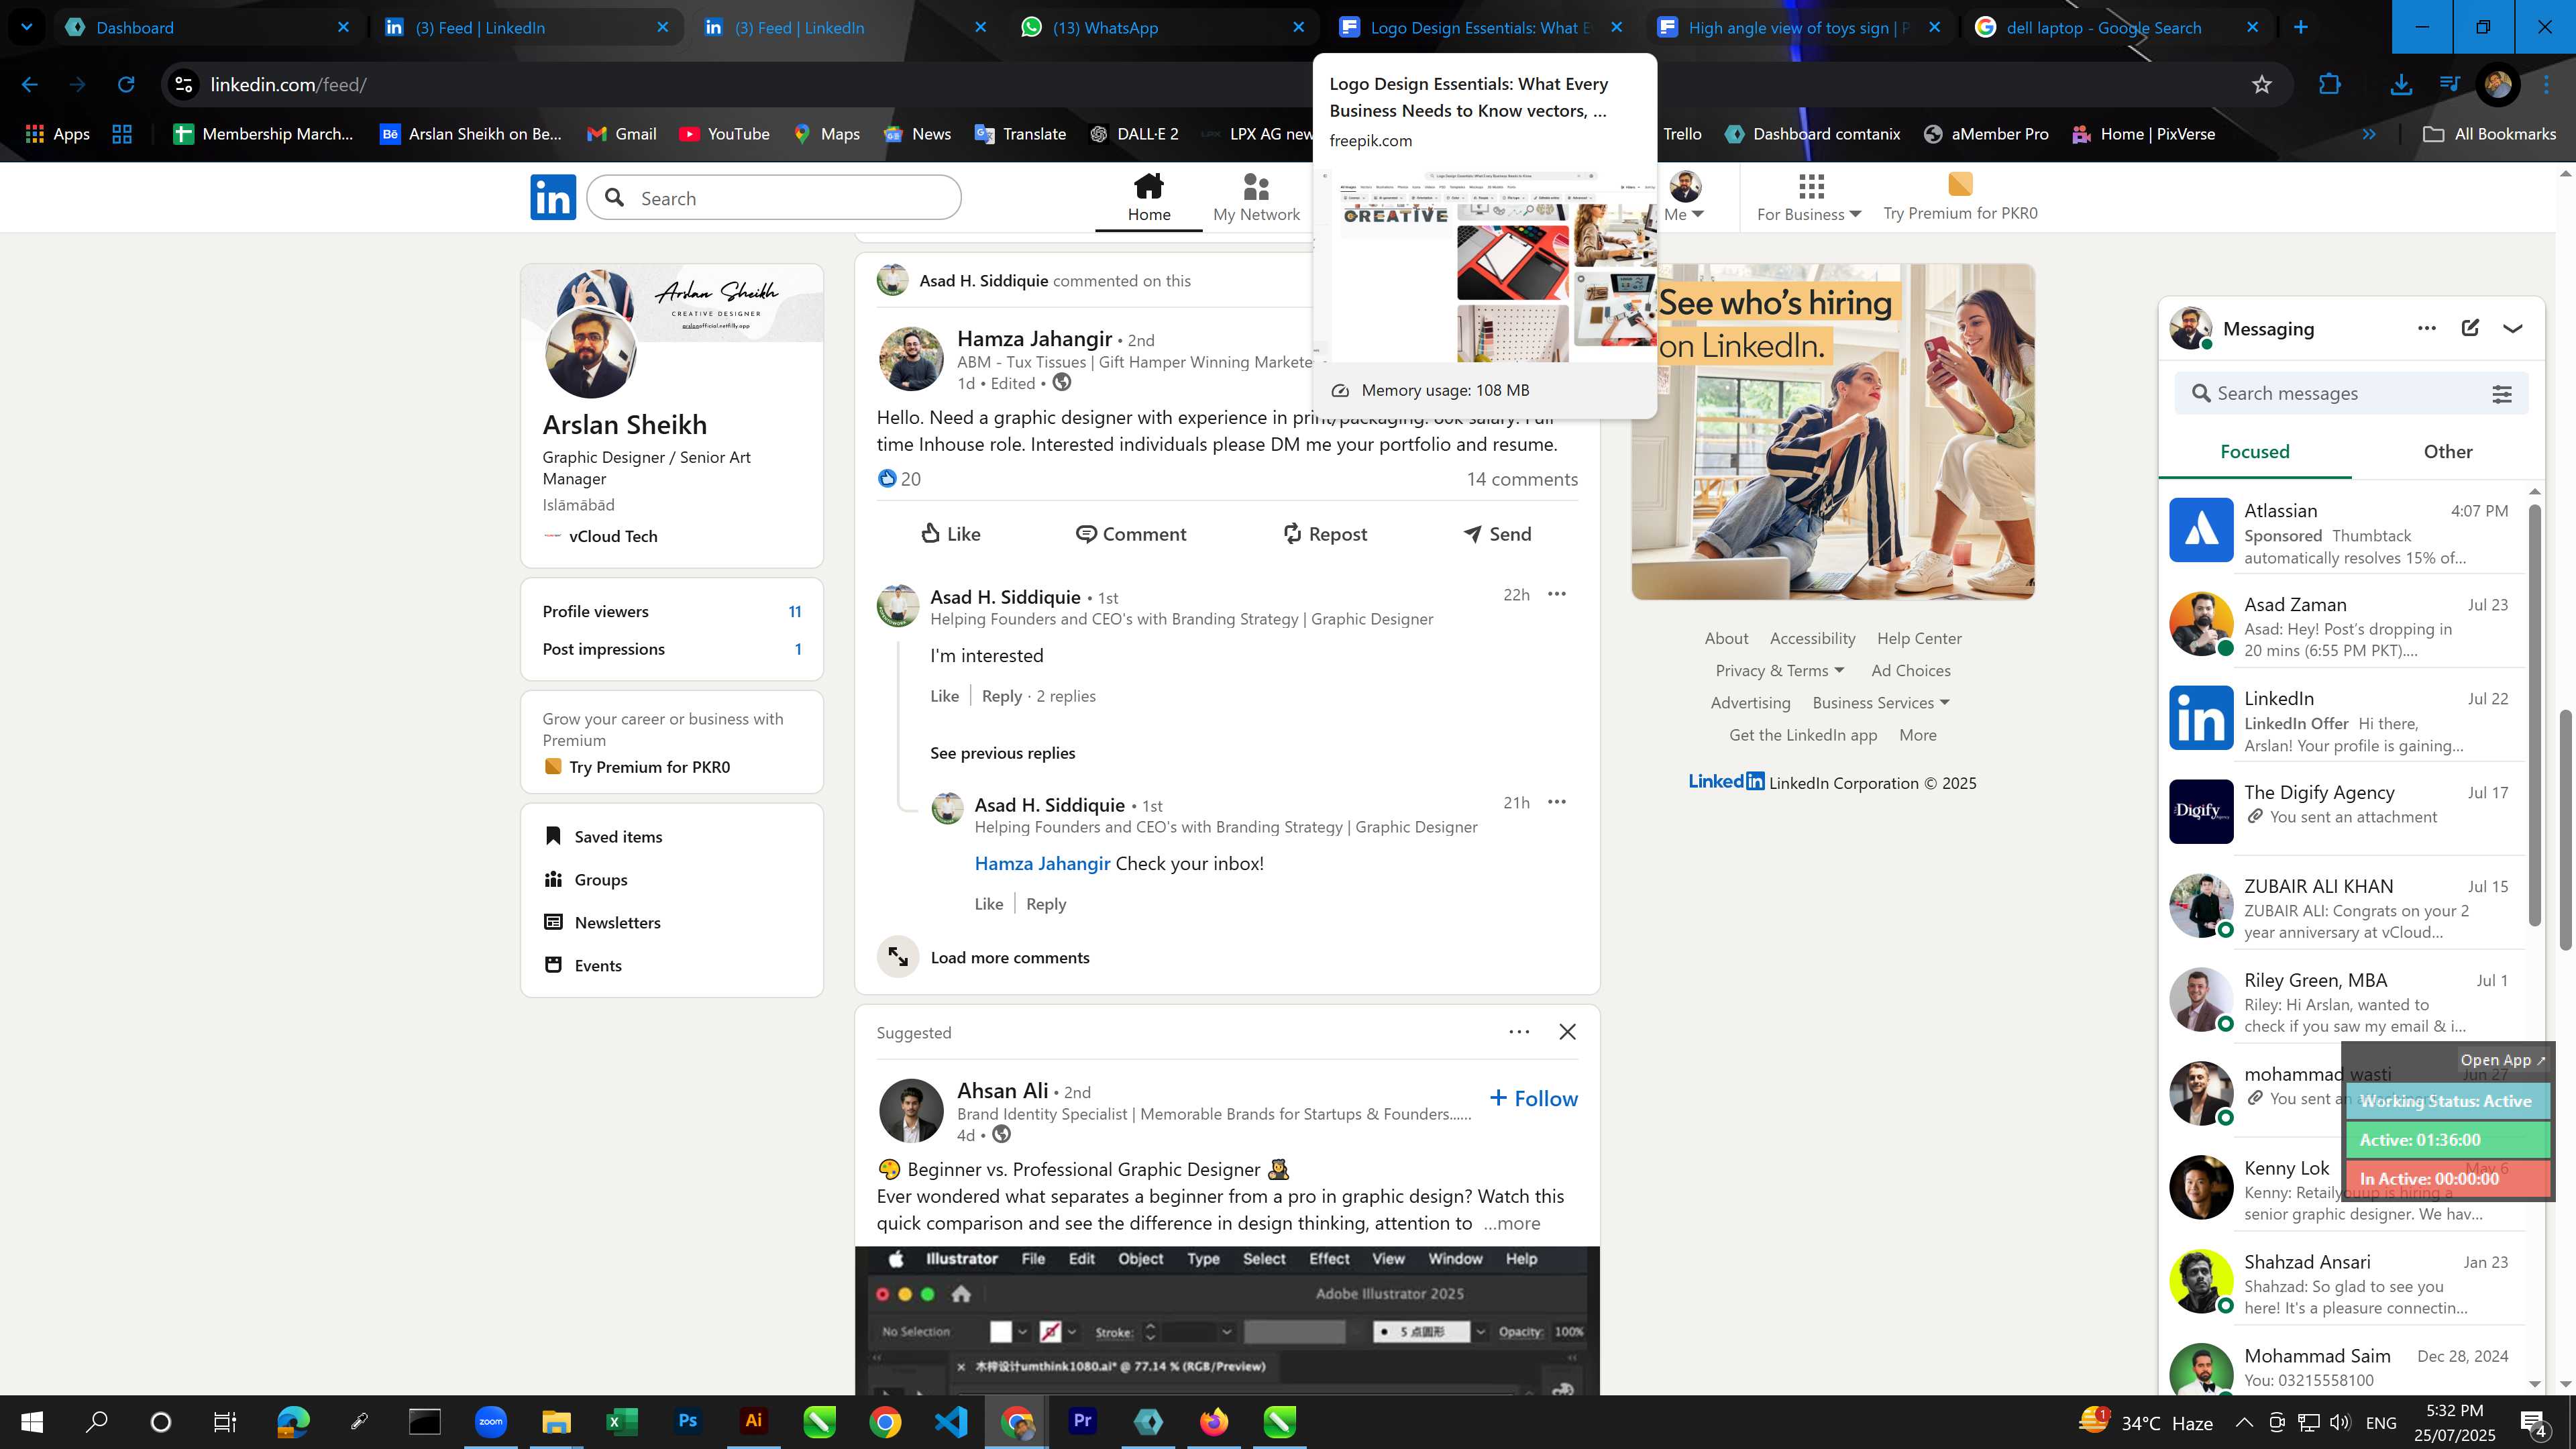This screenshot has width=2576, height=1449.
Task: Click into the LinkedIn Search field
Action: tap(774, 198)
